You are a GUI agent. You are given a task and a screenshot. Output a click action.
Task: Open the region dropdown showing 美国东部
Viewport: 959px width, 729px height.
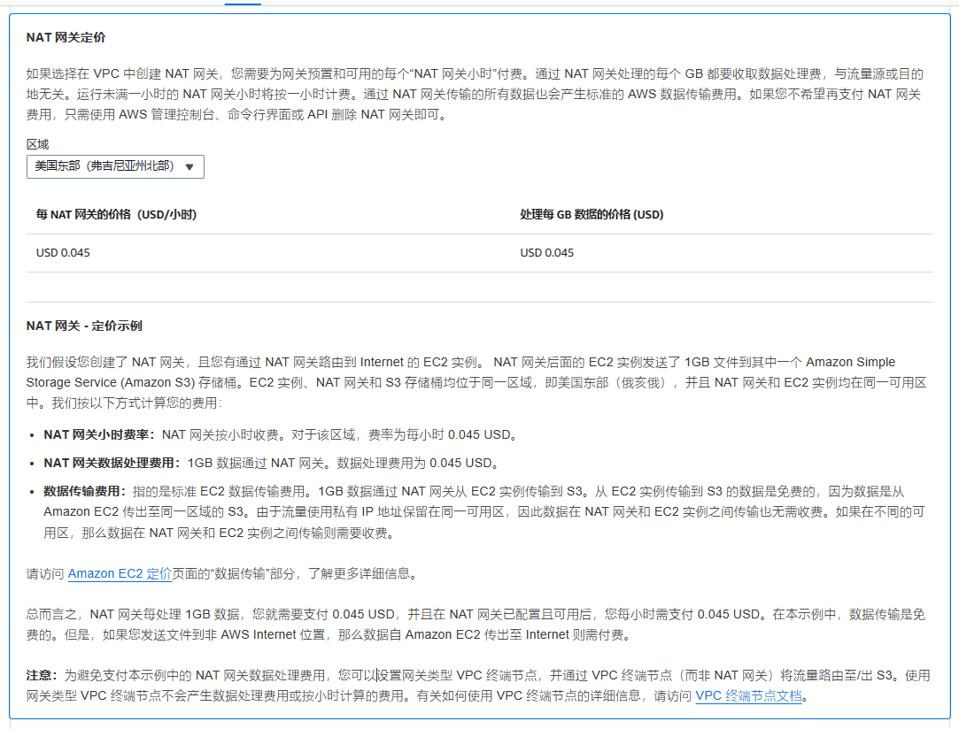pyautogui.click(x=115, y=166)
